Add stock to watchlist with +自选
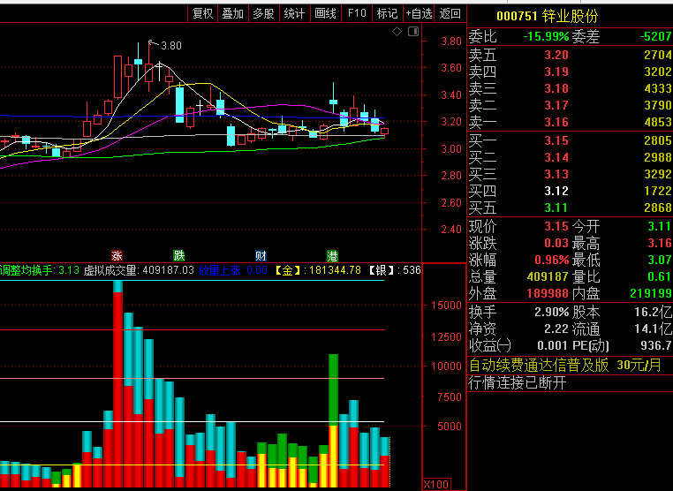The image size is (673, 491). [x=420, y=13]
